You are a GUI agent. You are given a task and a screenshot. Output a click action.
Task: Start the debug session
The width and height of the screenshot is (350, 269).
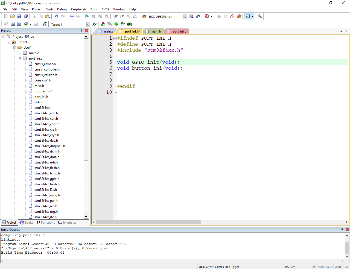[207, 16]
